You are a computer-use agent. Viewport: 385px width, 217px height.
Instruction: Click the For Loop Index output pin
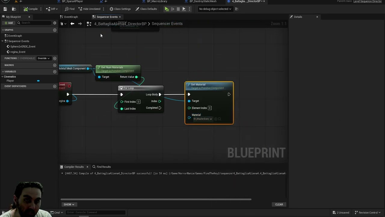[159, 101]
